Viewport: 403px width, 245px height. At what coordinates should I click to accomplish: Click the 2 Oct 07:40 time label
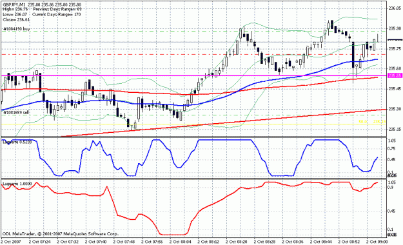(96, 242)
